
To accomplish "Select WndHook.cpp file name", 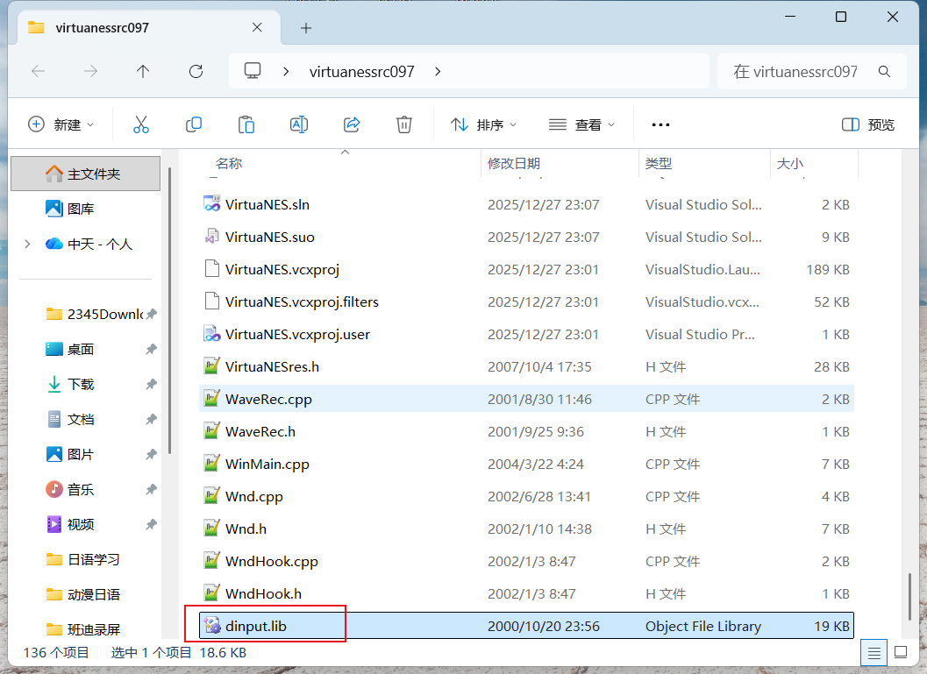I will (x=271, y=562).
